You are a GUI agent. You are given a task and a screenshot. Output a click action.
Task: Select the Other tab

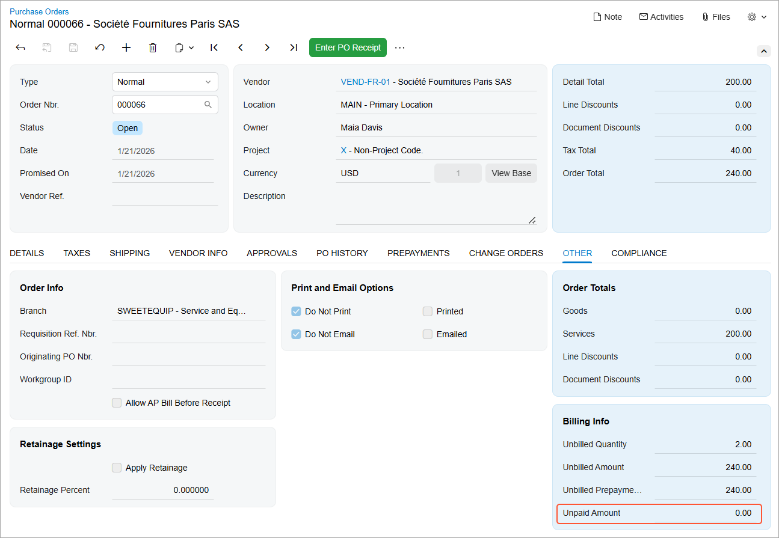(x=577, y=253)
